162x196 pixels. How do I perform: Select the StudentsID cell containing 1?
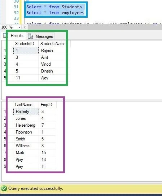[26, 51]
